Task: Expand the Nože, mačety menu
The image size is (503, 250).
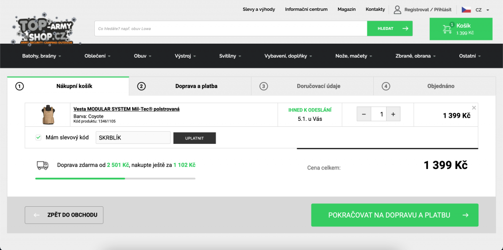Action: click(354, 56)
